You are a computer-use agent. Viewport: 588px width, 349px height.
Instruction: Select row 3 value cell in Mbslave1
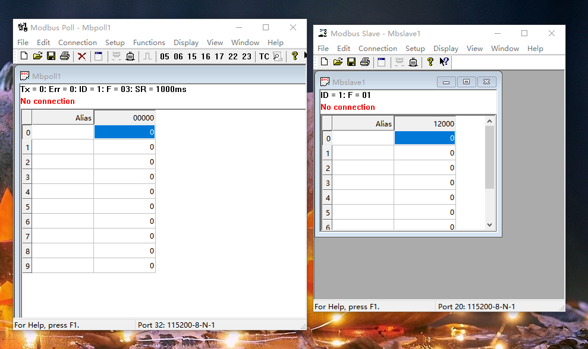tap(425, 183)
